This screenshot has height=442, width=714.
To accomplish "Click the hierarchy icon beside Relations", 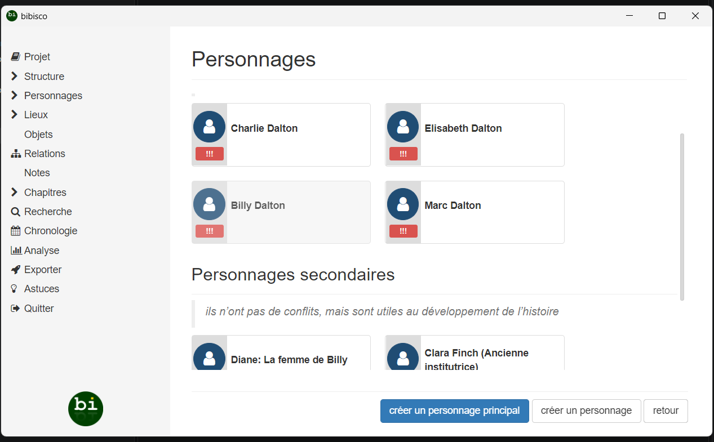I will click(x=16, y=154).
